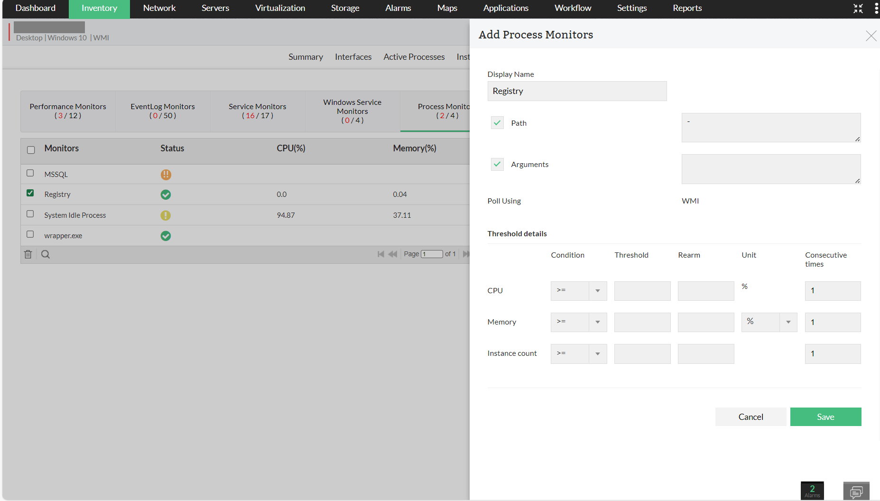Open the CPU condition dropdown
Image resolution: width=880 pixels, height=501 pixels.
coord(599,290)
